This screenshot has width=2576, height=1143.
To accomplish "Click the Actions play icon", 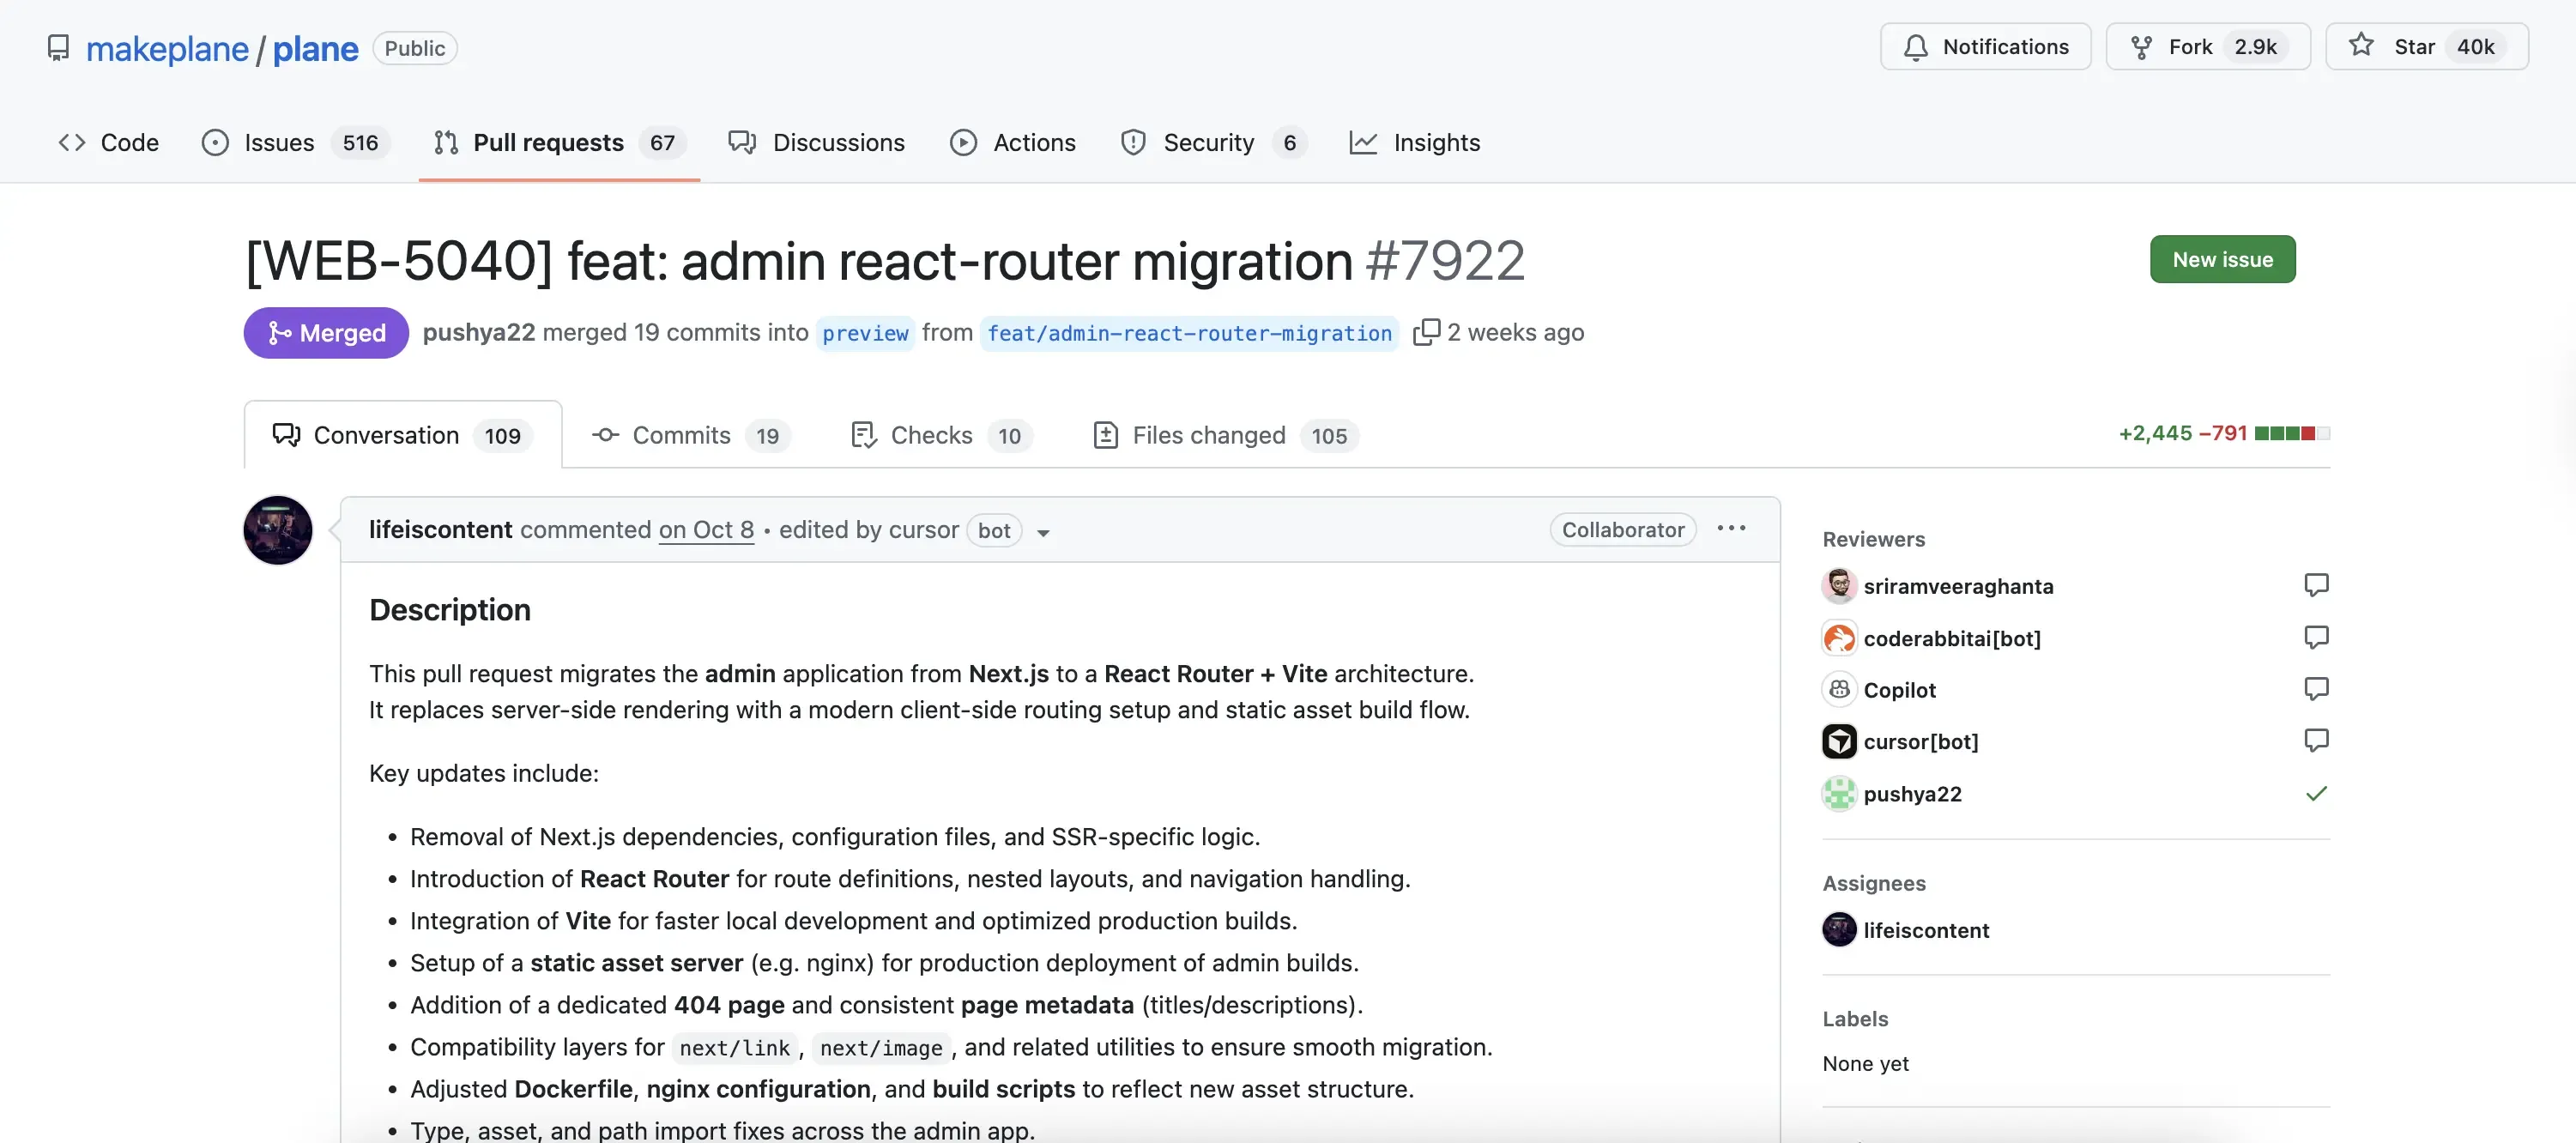I will (x=963, y=142).
